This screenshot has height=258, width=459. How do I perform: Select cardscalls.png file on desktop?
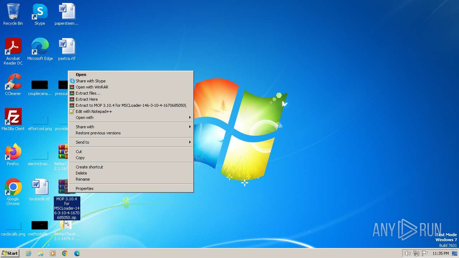point(13,228)
